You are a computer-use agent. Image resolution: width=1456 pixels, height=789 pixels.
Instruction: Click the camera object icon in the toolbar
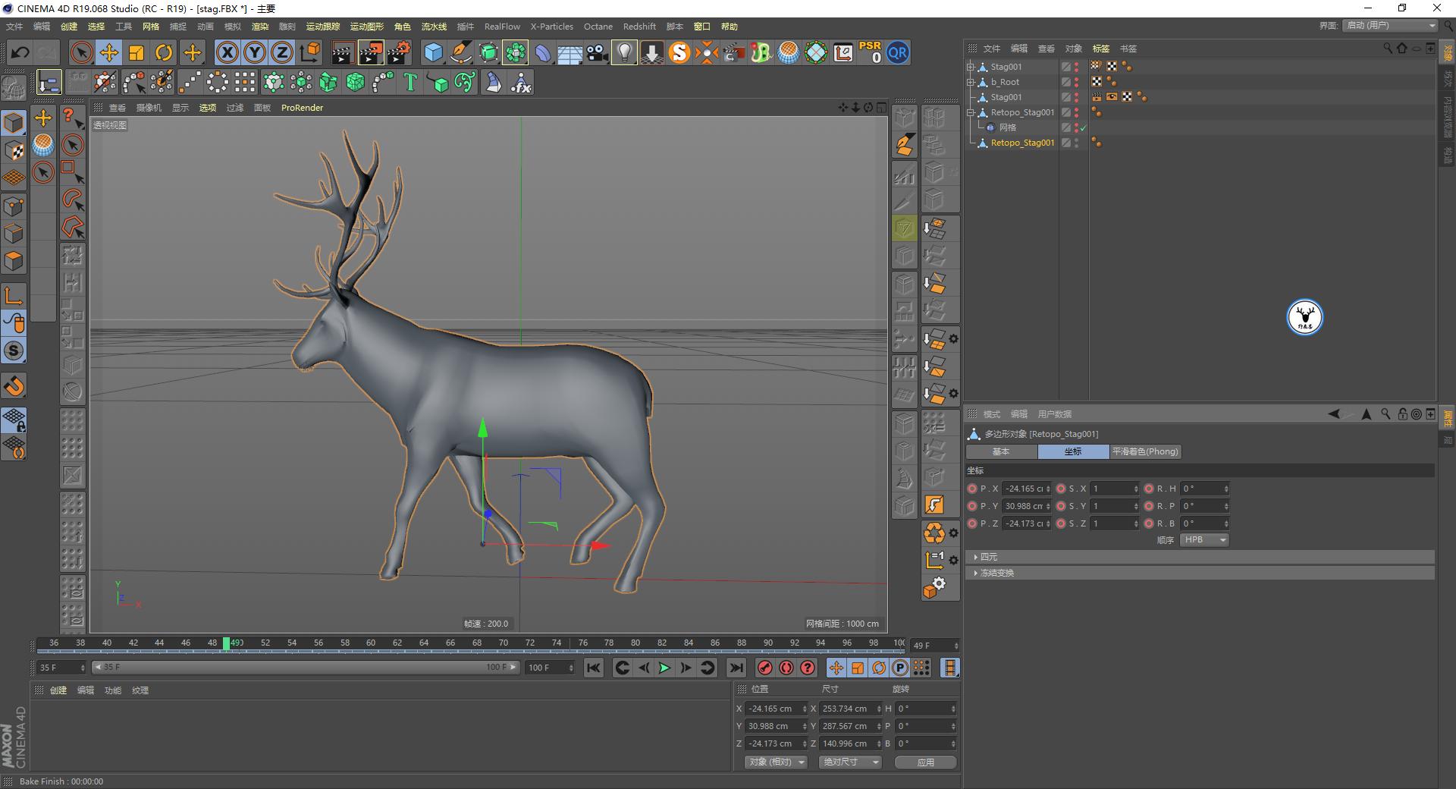pyautogui.click(x=598, y=52)
